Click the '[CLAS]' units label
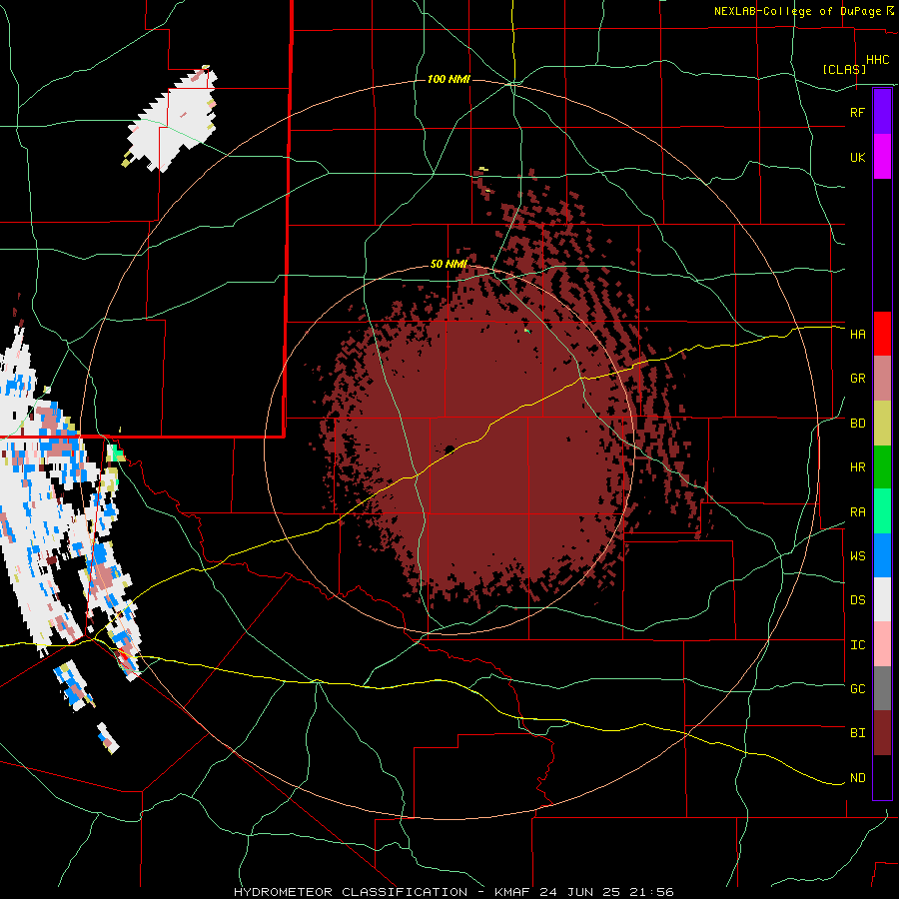Image resolution: width=899 pixels, height=899 pixels. [844, 69]
